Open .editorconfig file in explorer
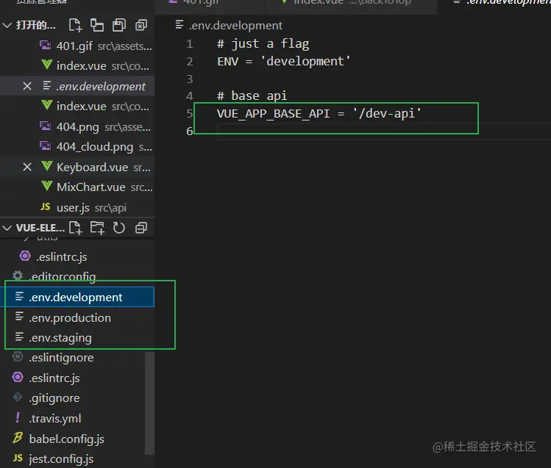Screen dimensions: 551x468 pos(77,277)
